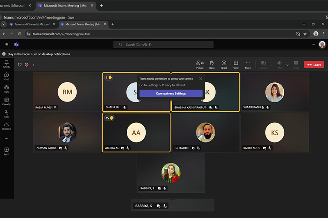
Task: Open the View layout menu
Action: pos(236,64)
